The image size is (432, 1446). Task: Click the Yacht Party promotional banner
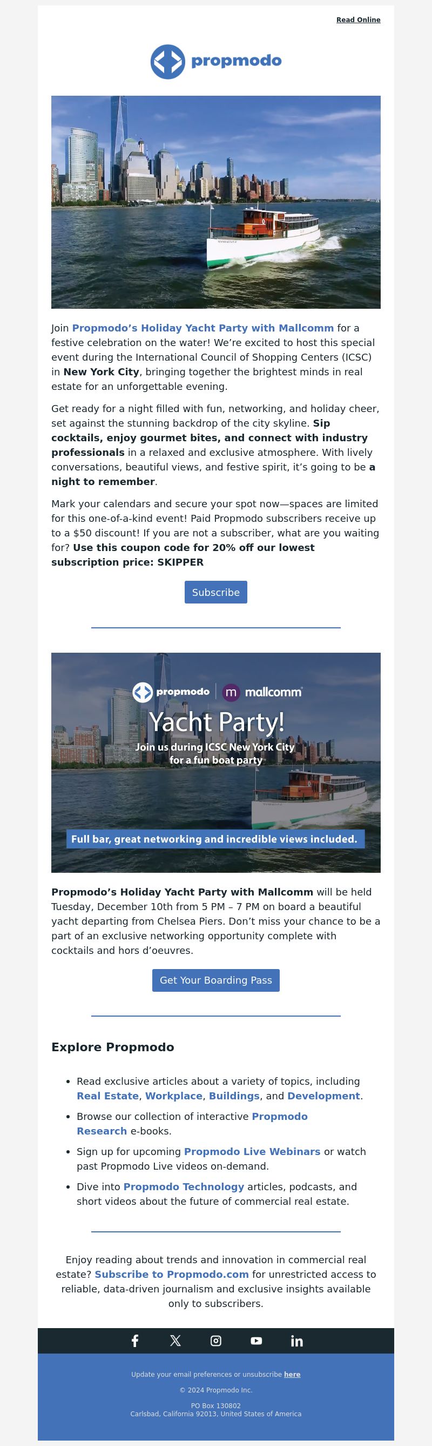[215, 762]
